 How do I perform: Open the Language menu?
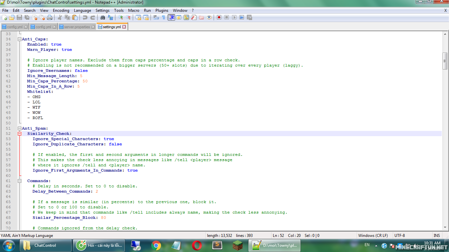click(83, 10)
